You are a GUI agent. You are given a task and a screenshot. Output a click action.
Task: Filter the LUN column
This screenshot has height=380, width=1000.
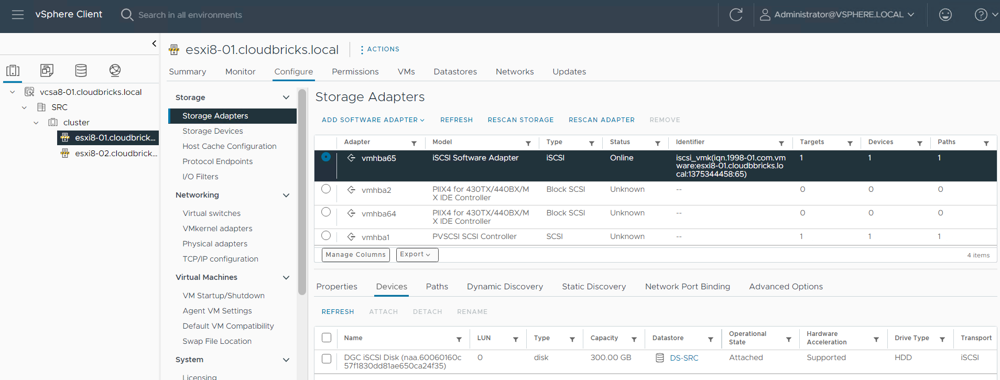tap(516, 340)
